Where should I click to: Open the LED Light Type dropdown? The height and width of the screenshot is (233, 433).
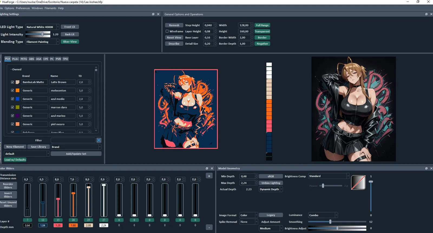pyautogui.click(x=42, y=27)
